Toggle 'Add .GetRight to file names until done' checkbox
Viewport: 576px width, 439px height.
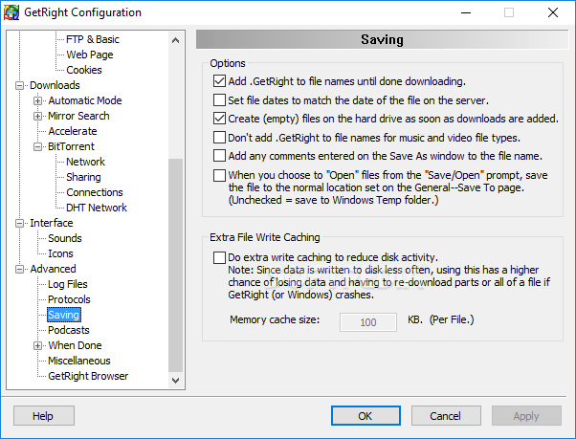coord(219,80)
